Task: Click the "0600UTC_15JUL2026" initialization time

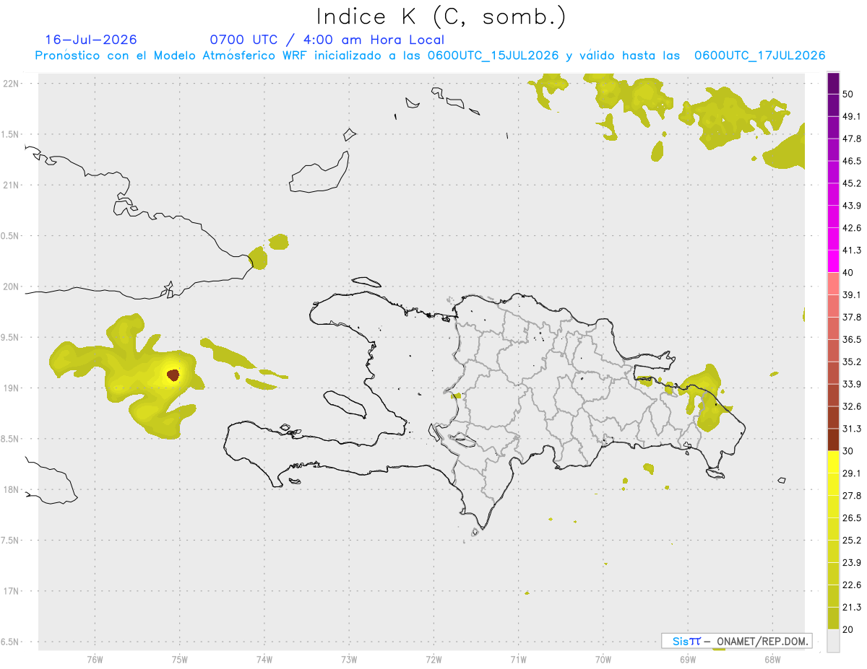Action: pos(493,56)
